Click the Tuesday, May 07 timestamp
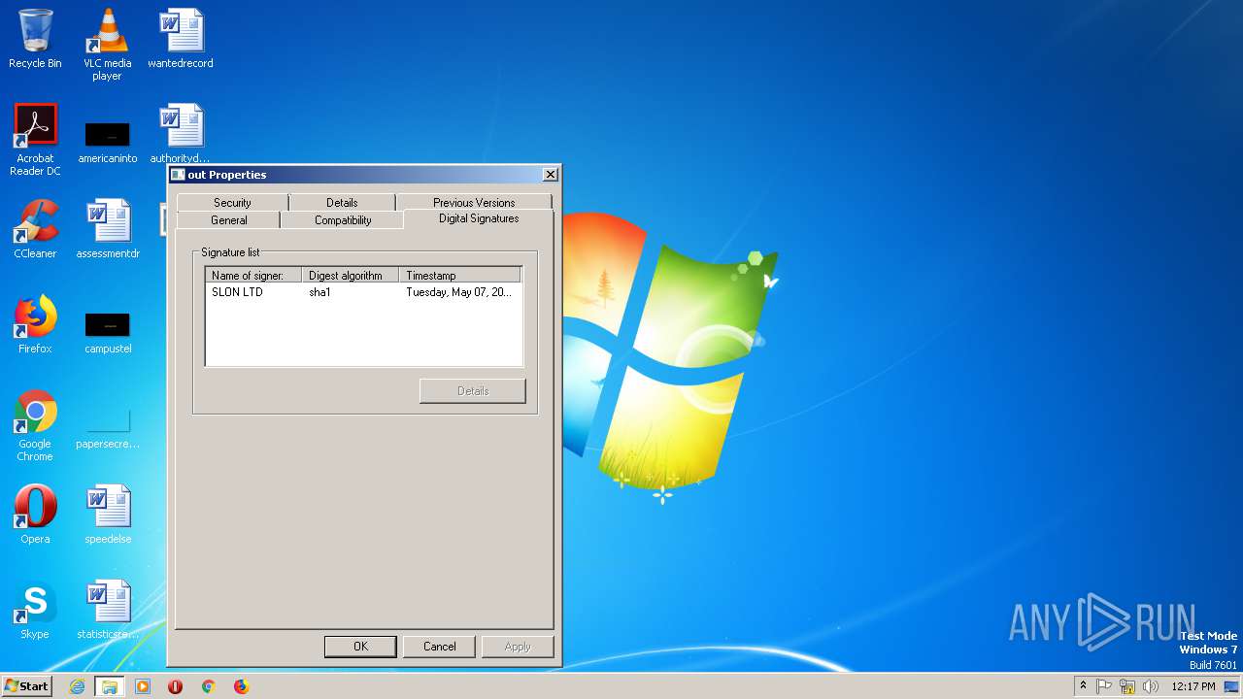This screenshot has height=699, width=1243. coord(458,292)
